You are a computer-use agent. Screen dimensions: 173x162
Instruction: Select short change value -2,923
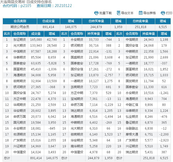click(x=164, y=140)
